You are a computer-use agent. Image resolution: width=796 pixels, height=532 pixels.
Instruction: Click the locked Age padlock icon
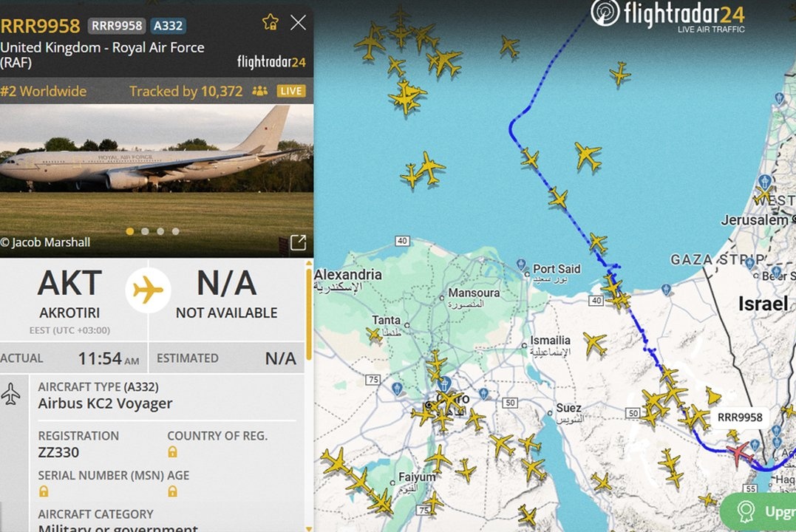point(173,491)
